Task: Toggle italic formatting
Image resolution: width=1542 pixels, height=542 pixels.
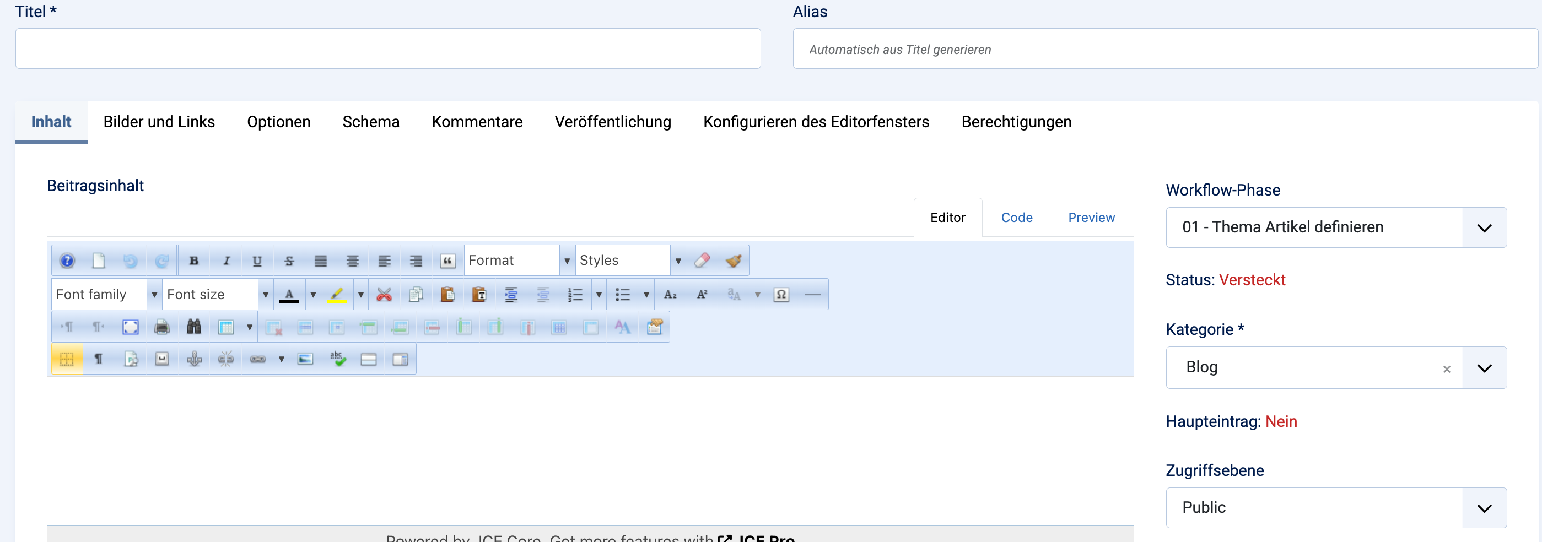Action: pyautogui.click(x=225, y=260)
